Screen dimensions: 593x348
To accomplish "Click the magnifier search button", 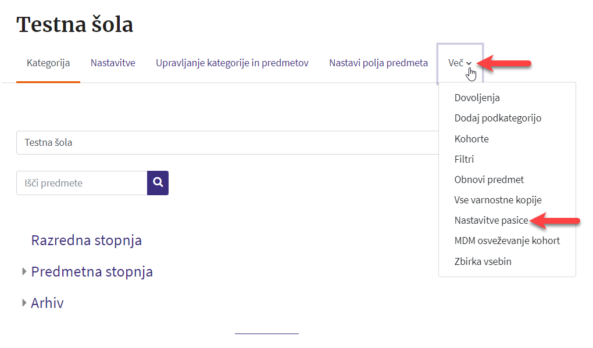I will pos(158,183).
